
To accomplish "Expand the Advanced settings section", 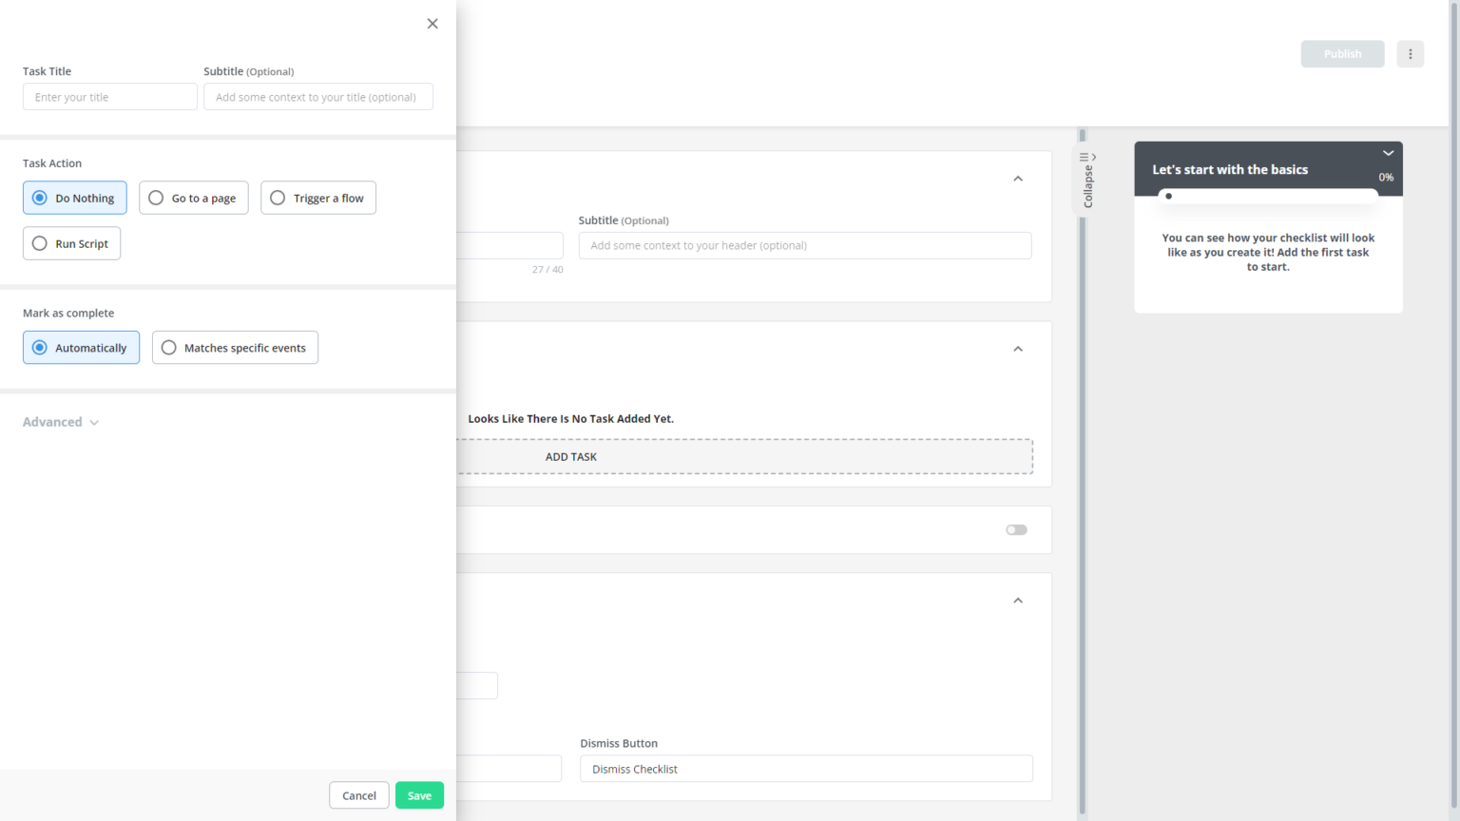I will click(x=60, y=422).
